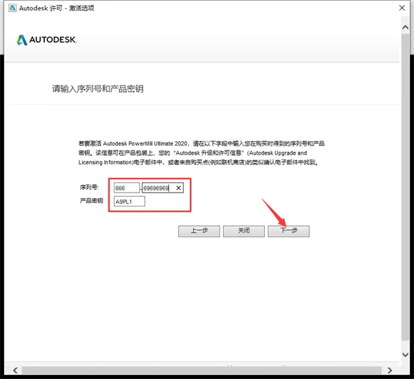This screenshot has height=379, width=414.
Task: Click the horizontal scrollbar thumb
Action: click(201, 370)
